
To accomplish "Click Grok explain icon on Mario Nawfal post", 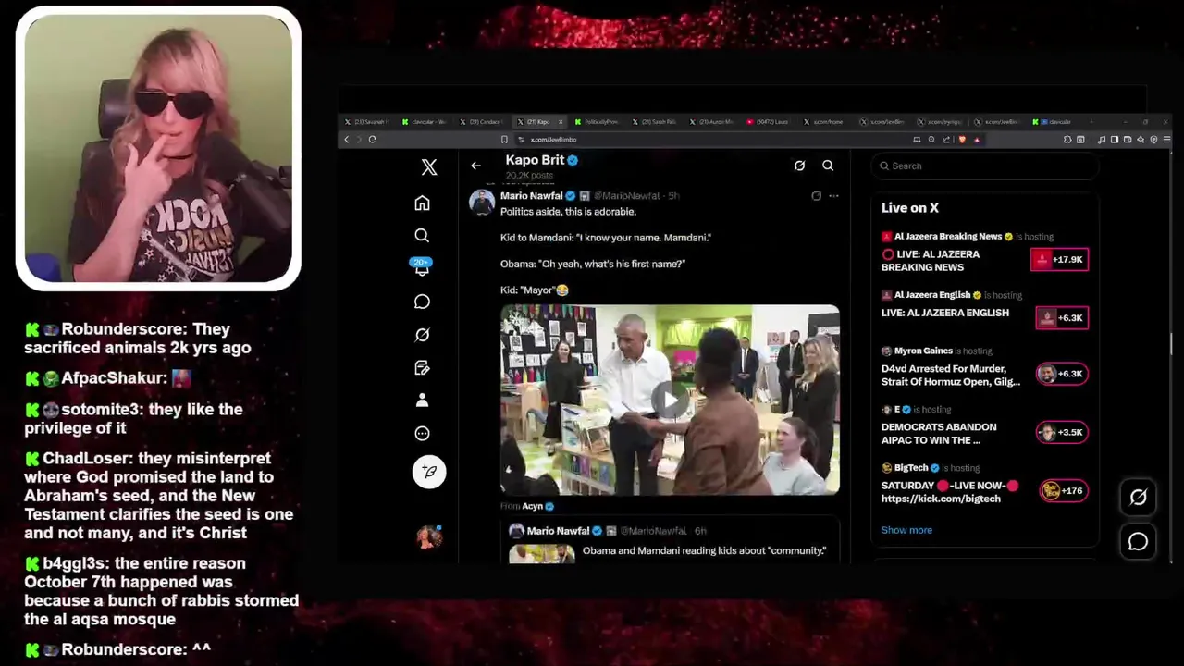I will tap(816, 196).
